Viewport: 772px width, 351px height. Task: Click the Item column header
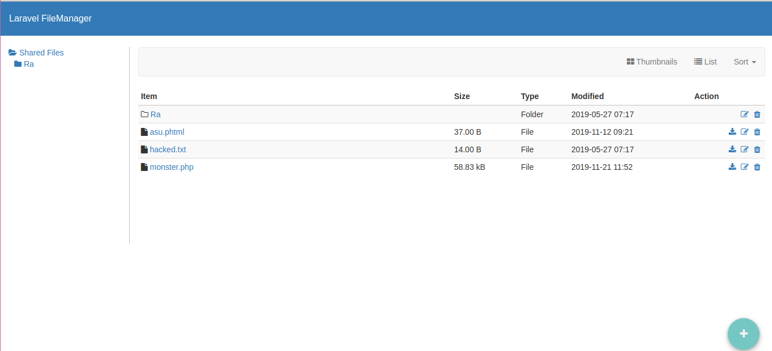click(149, 96)
